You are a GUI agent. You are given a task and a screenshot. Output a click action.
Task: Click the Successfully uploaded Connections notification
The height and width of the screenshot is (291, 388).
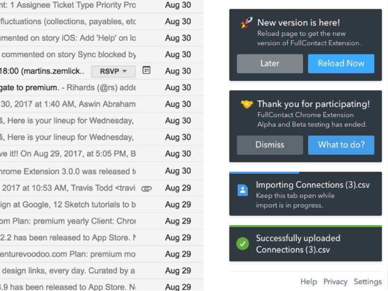pos(306,244)
